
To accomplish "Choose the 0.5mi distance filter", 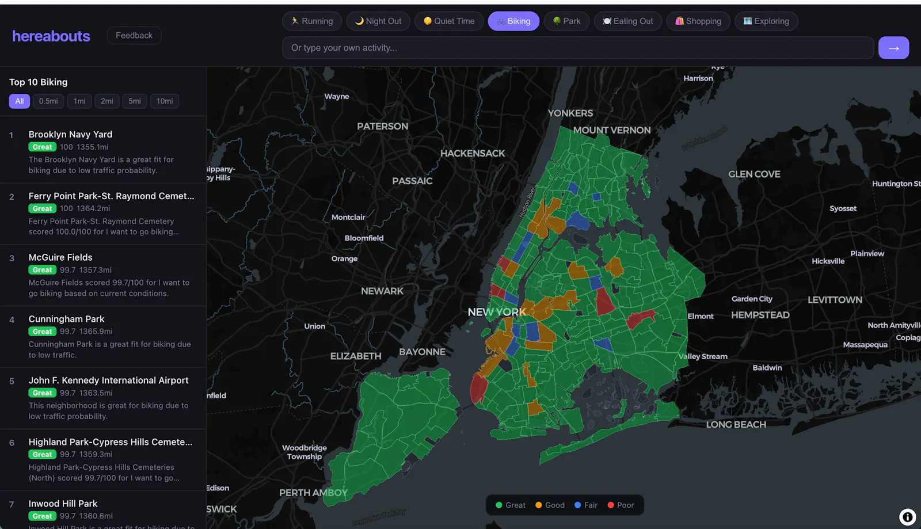I will pos(48,101).
